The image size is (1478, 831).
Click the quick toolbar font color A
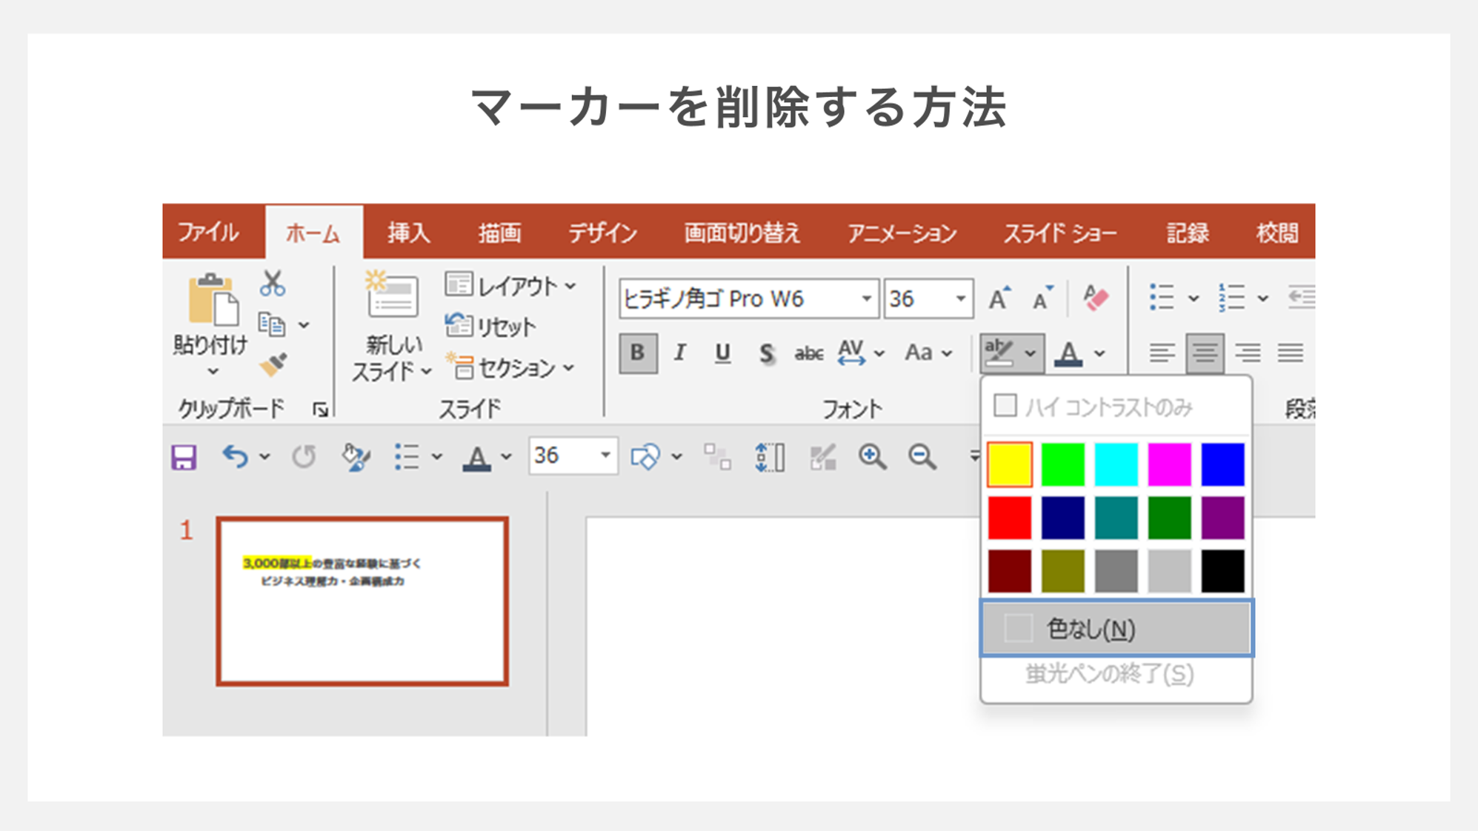tap(477, 458)
